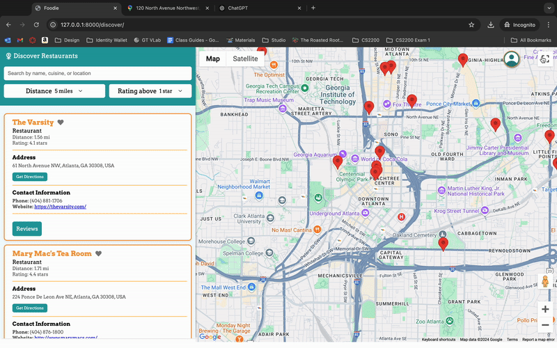Open the Identity Wallet bookmarks folder

(x=107, y=40)
